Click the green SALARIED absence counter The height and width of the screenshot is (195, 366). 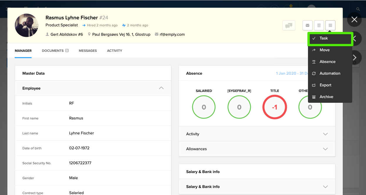(204, 107)
